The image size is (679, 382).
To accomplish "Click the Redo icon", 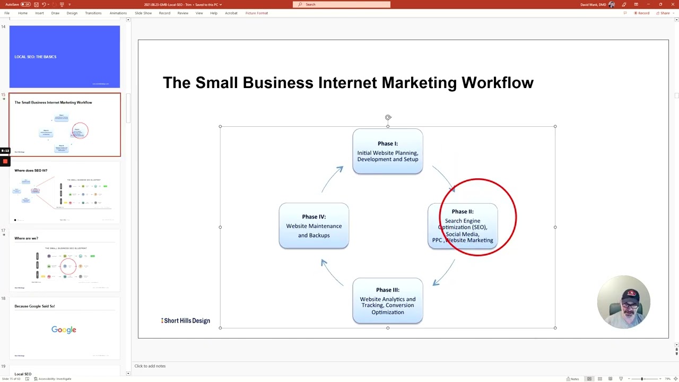I will coord(54,4).
